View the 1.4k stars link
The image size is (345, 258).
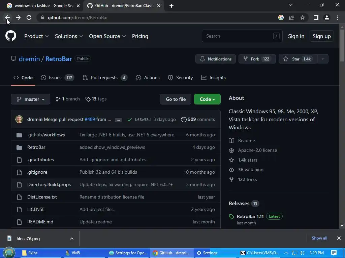point(243,160)
